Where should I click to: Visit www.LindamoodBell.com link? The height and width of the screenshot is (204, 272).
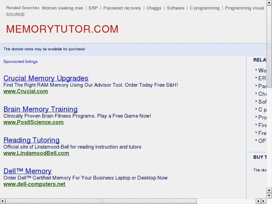pos(36,153)
